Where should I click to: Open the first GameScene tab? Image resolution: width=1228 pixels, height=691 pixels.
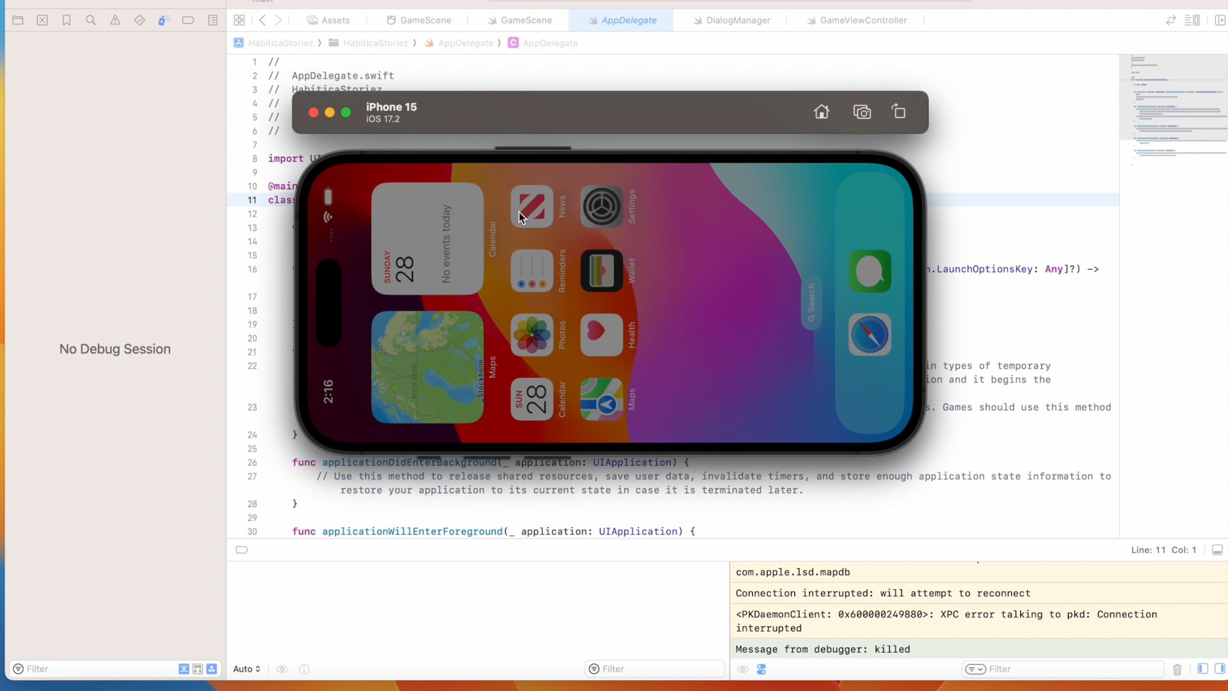(x=419, y=20)
